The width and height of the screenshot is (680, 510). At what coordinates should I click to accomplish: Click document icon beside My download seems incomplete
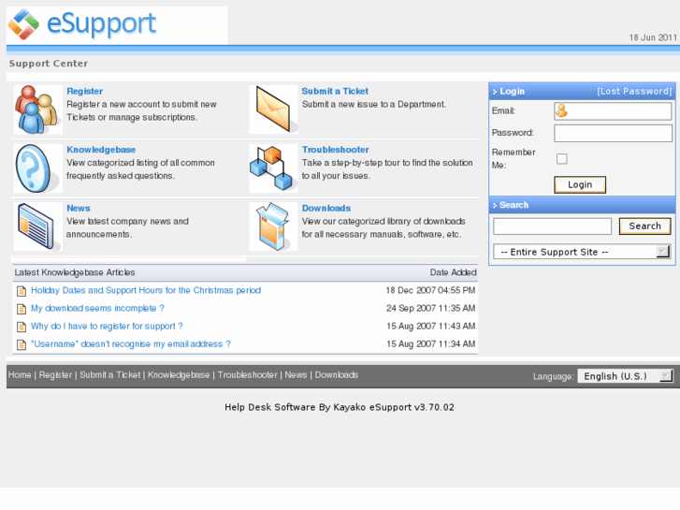click(22, 309)
